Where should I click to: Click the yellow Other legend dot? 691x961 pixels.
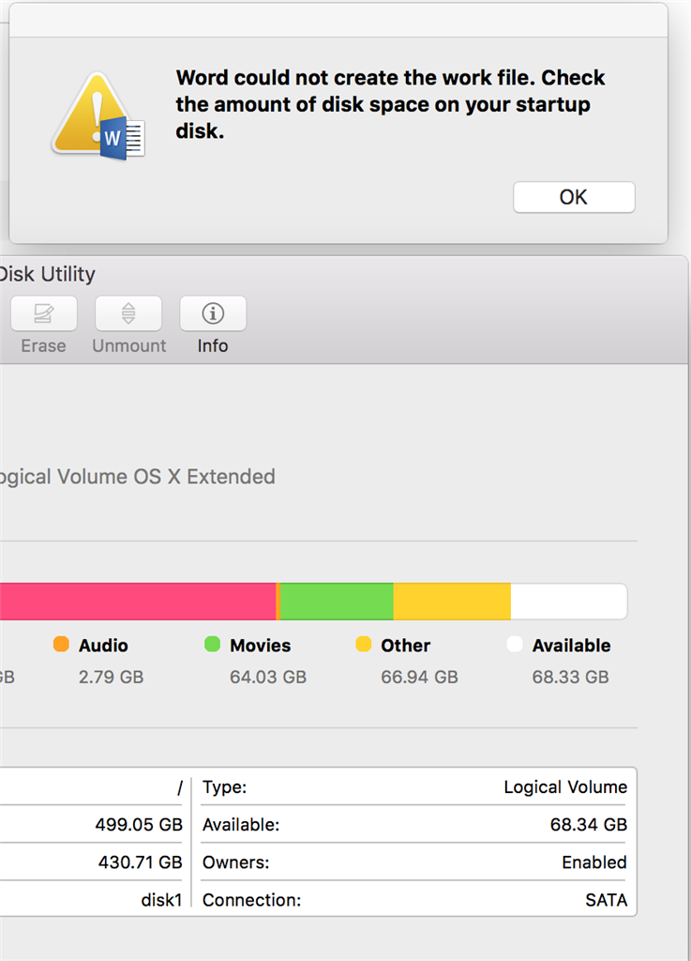[364, 644]
